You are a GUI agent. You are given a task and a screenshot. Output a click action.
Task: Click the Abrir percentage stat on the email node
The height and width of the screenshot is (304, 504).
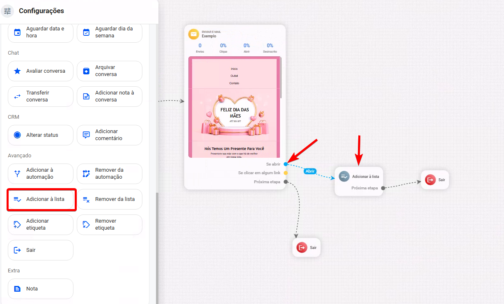click(x=247, y=46)
